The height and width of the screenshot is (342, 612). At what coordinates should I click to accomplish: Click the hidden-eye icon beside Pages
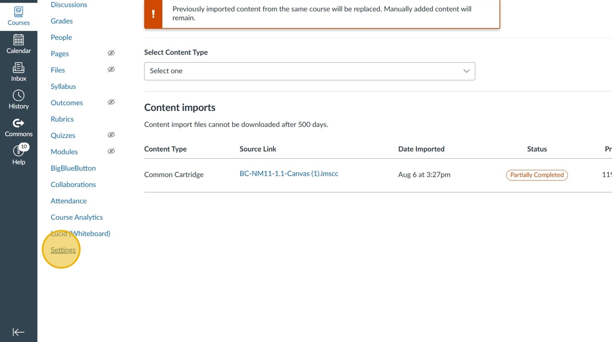tap(111, 53)
